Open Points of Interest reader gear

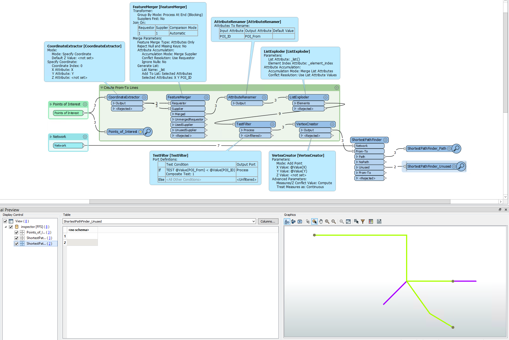point(85,104)
